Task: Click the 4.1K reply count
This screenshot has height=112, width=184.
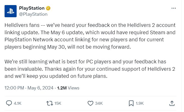Action: click(x=17, y=103)
